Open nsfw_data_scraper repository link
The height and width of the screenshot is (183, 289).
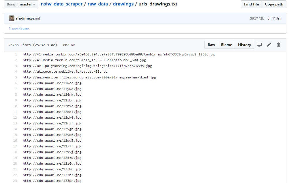tap(61, 4)
